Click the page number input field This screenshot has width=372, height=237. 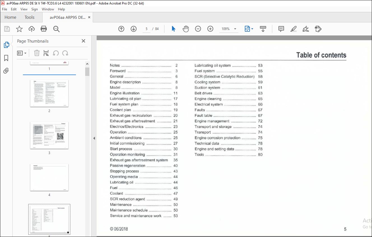pyautogui.click(x=147, y=29)
